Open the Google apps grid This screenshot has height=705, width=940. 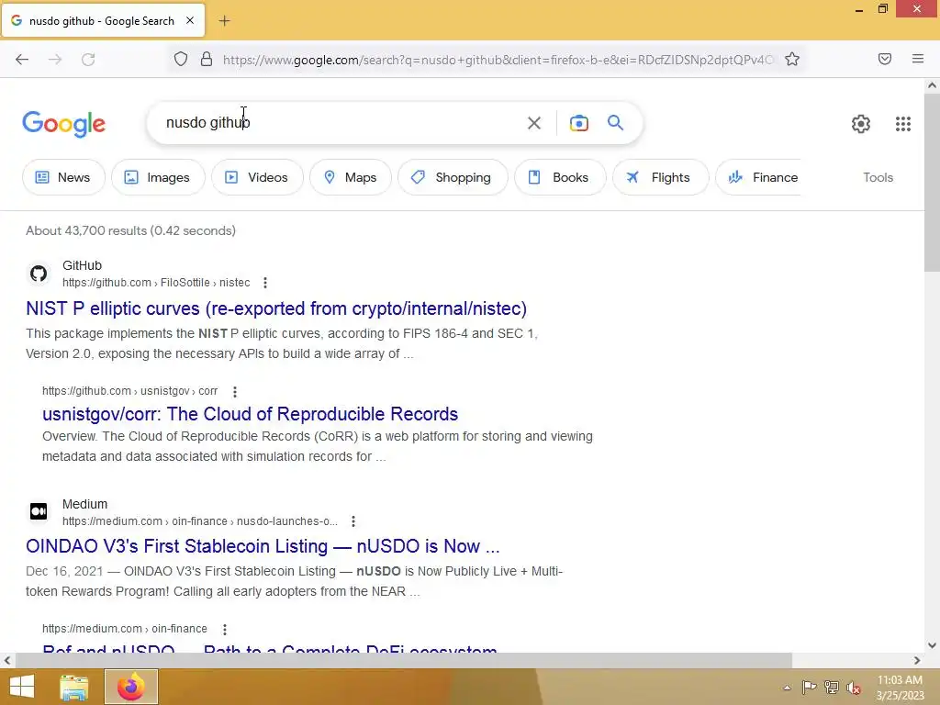(x=903, y=124)
